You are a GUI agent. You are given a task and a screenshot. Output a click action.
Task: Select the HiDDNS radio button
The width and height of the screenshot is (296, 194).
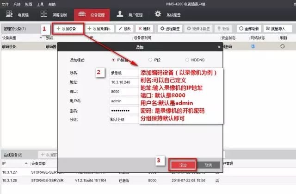coord(187,60)
